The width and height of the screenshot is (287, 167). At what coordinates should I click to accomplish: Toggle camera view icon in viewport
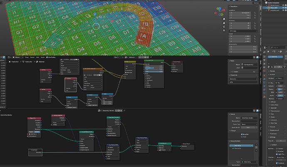click(224, 27)
